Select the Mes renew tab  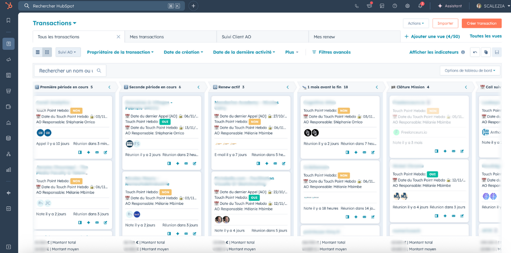point(354,37)
